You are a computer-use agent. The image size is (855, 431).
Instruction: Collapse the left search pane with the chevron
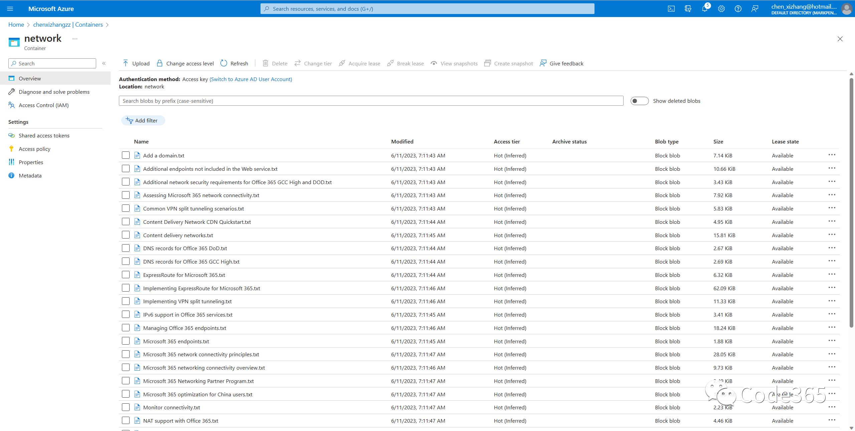point(104,63)
